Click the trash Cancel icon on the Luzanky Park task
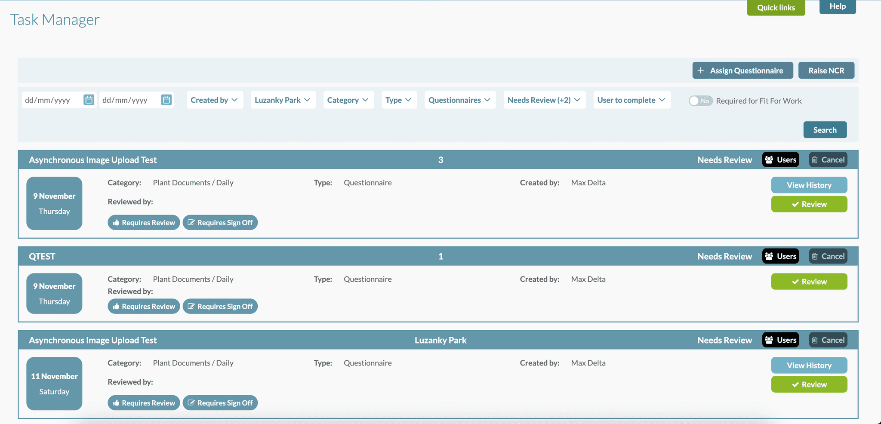This screenshot has width=881, height=424. pos(815,340)
